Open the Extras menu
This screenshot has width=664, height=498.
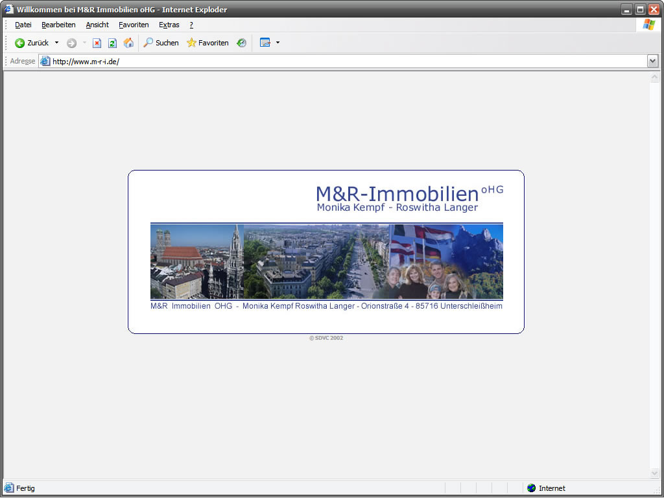169,25
